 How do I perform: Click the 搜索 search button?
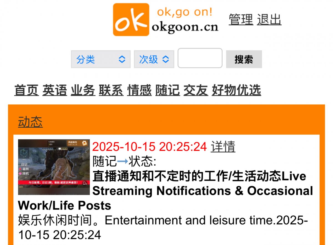coord(244,59)
